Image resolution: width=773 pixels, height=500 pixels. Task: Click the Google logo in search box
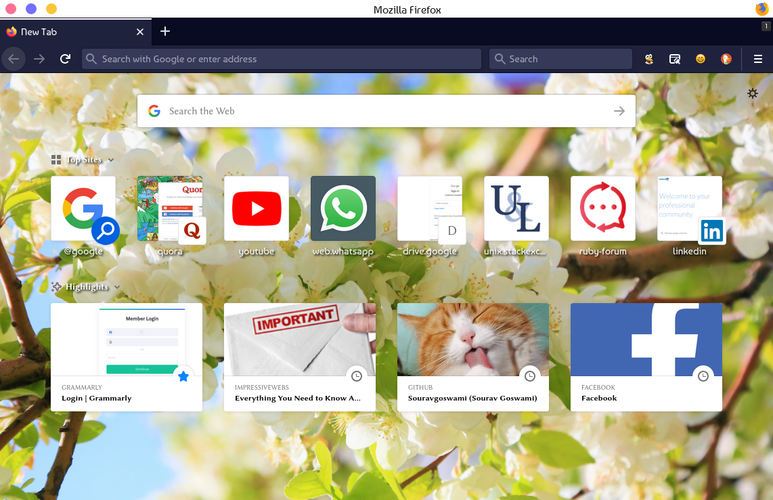point(154,111)
